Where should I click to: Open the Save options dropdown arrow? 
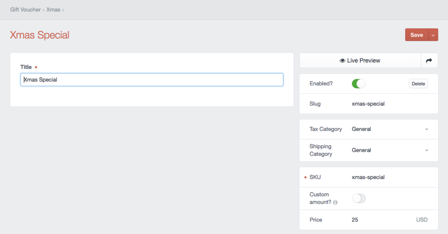click(433, 35)
